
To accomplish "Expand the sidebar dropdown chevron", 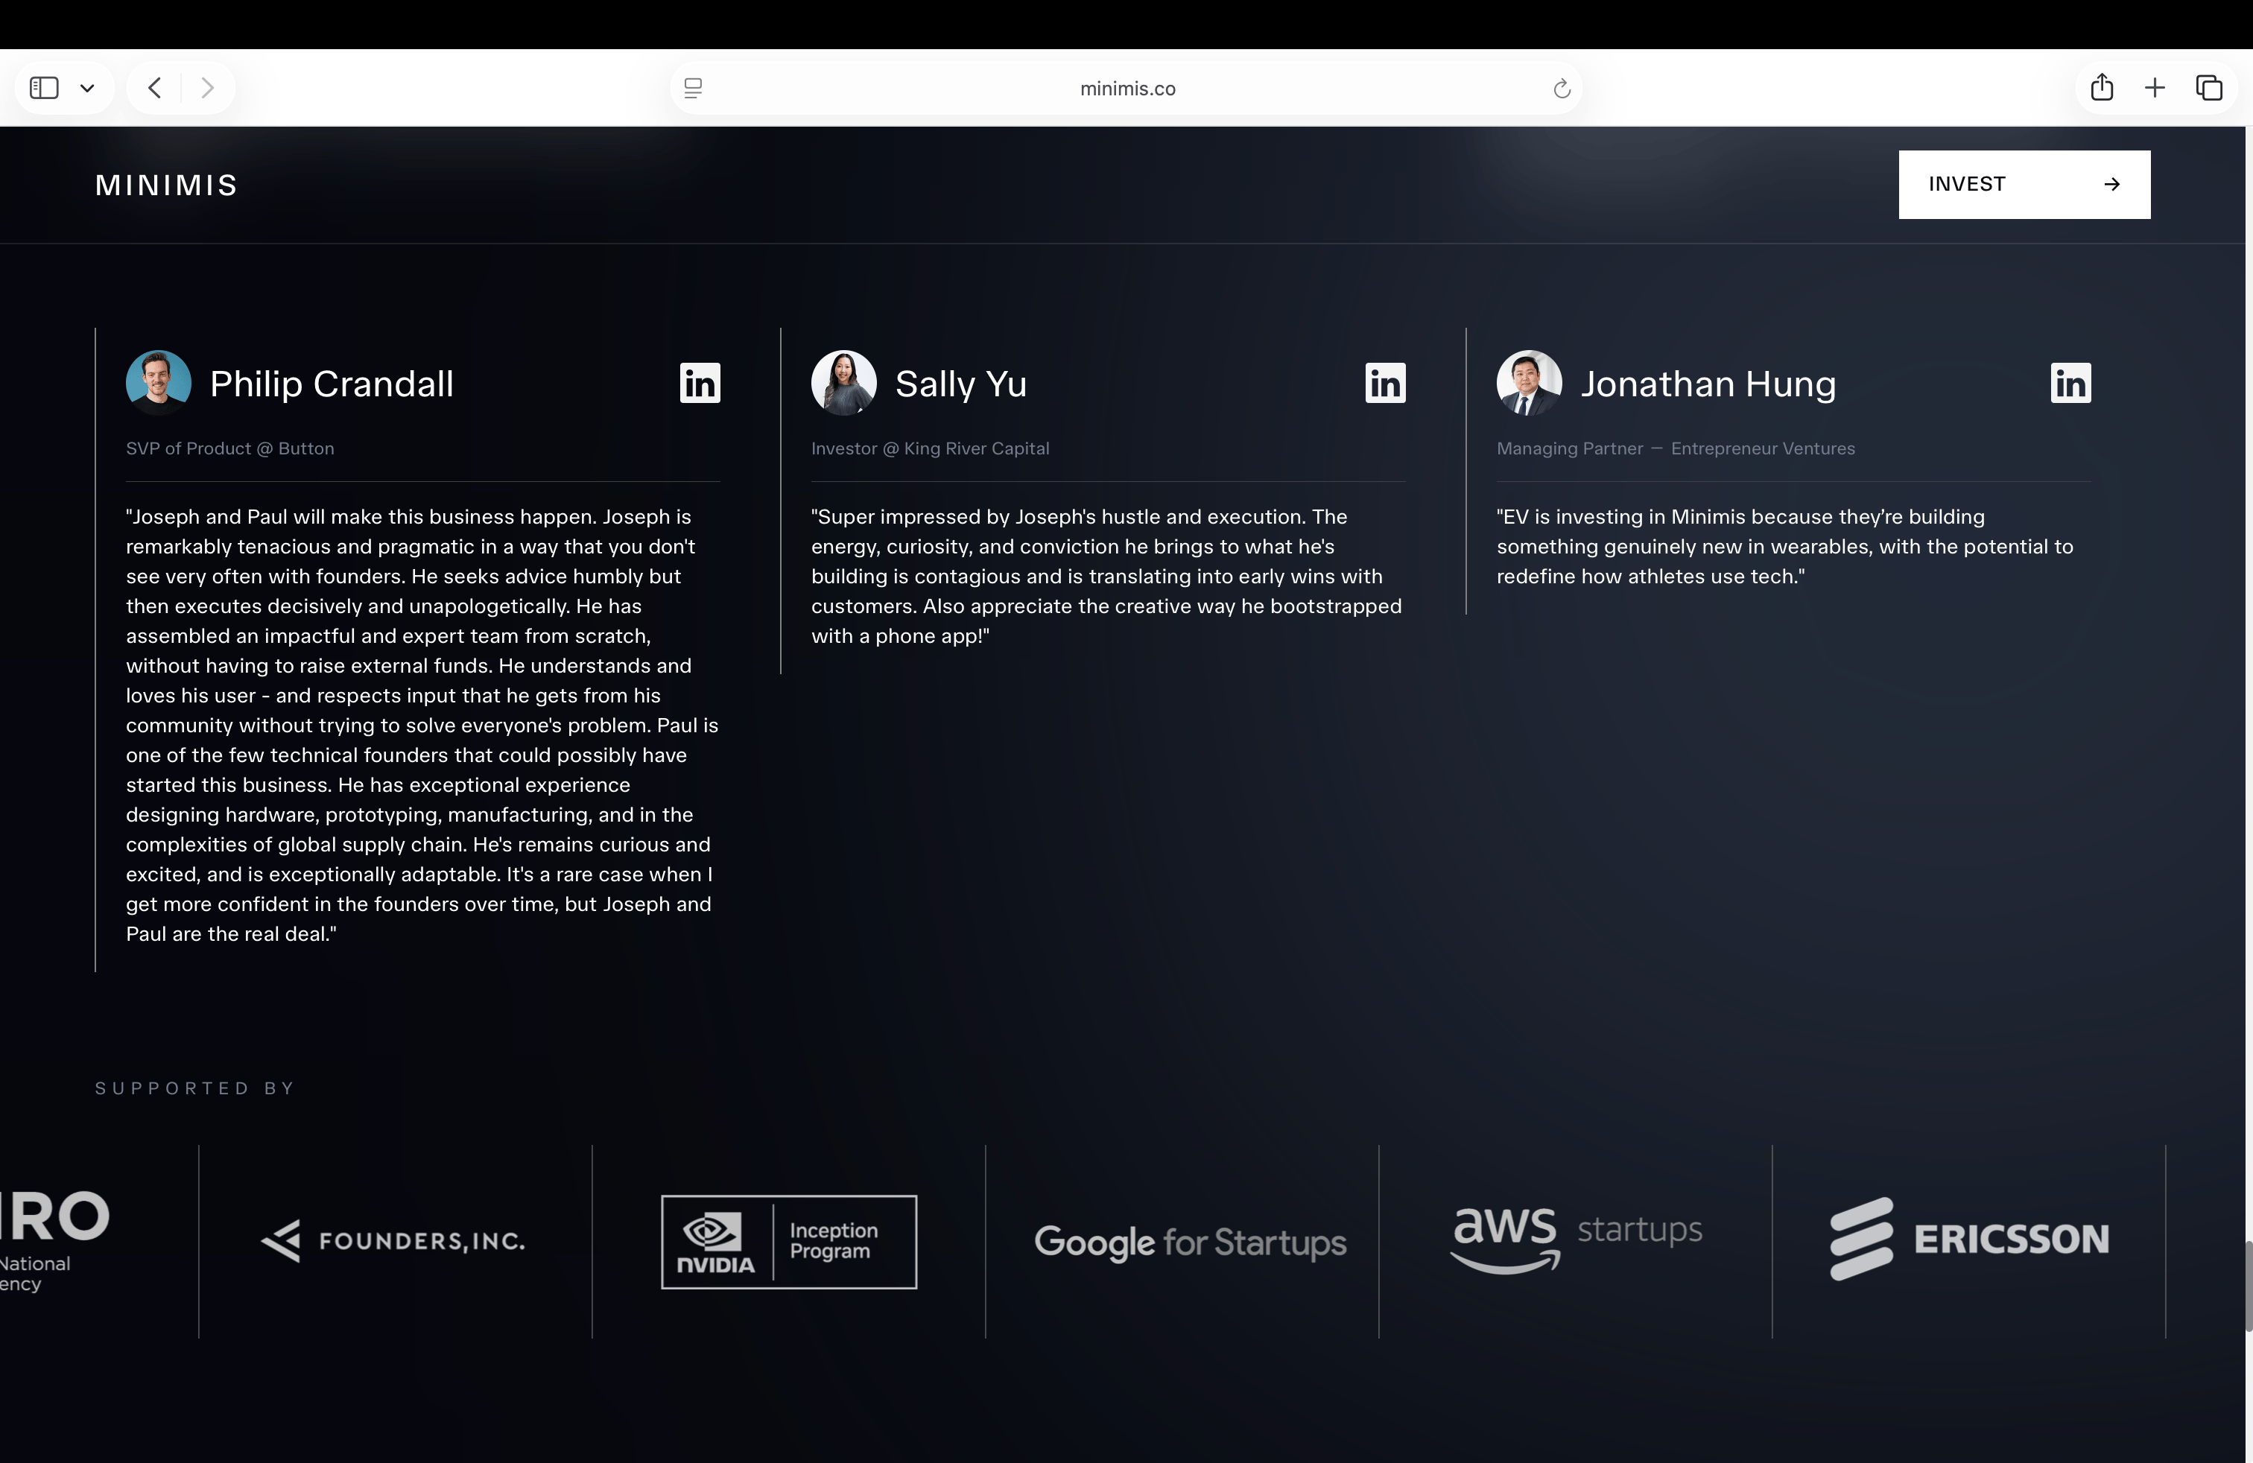I will [87, 89].
